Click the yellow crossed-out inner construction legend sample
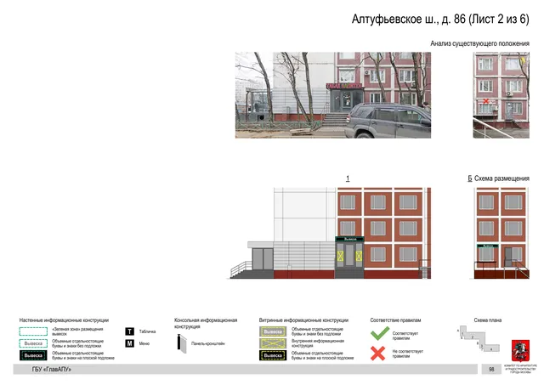Screen dimensions: 544x385 pos(273,343)
